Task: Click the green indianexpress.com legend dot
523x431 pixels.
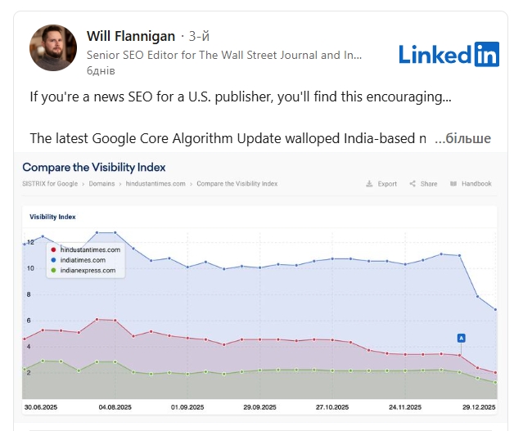Action: 53,270
